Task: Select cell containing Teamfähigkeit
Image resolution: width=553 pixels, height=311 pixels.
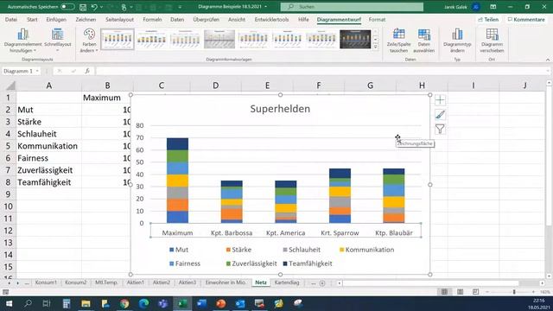Action: (x=48, y=182)
